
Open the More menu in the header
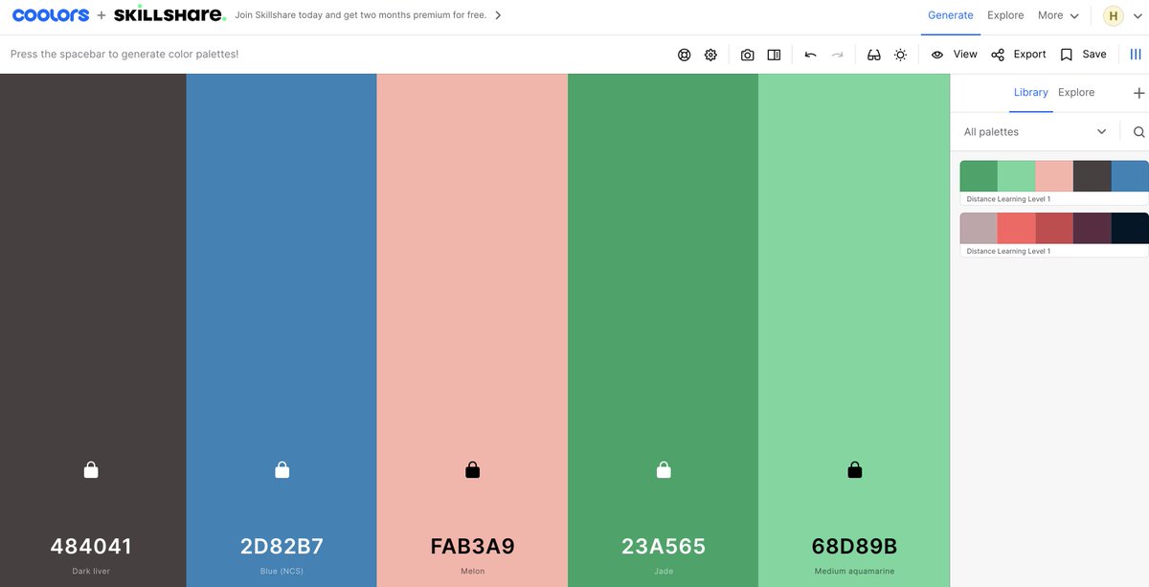1058,15
